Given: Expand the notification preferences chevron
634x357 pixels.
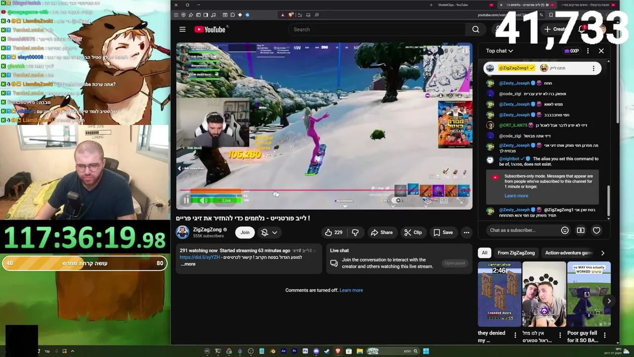Looking at the screenshot, I should click(274, 232).
